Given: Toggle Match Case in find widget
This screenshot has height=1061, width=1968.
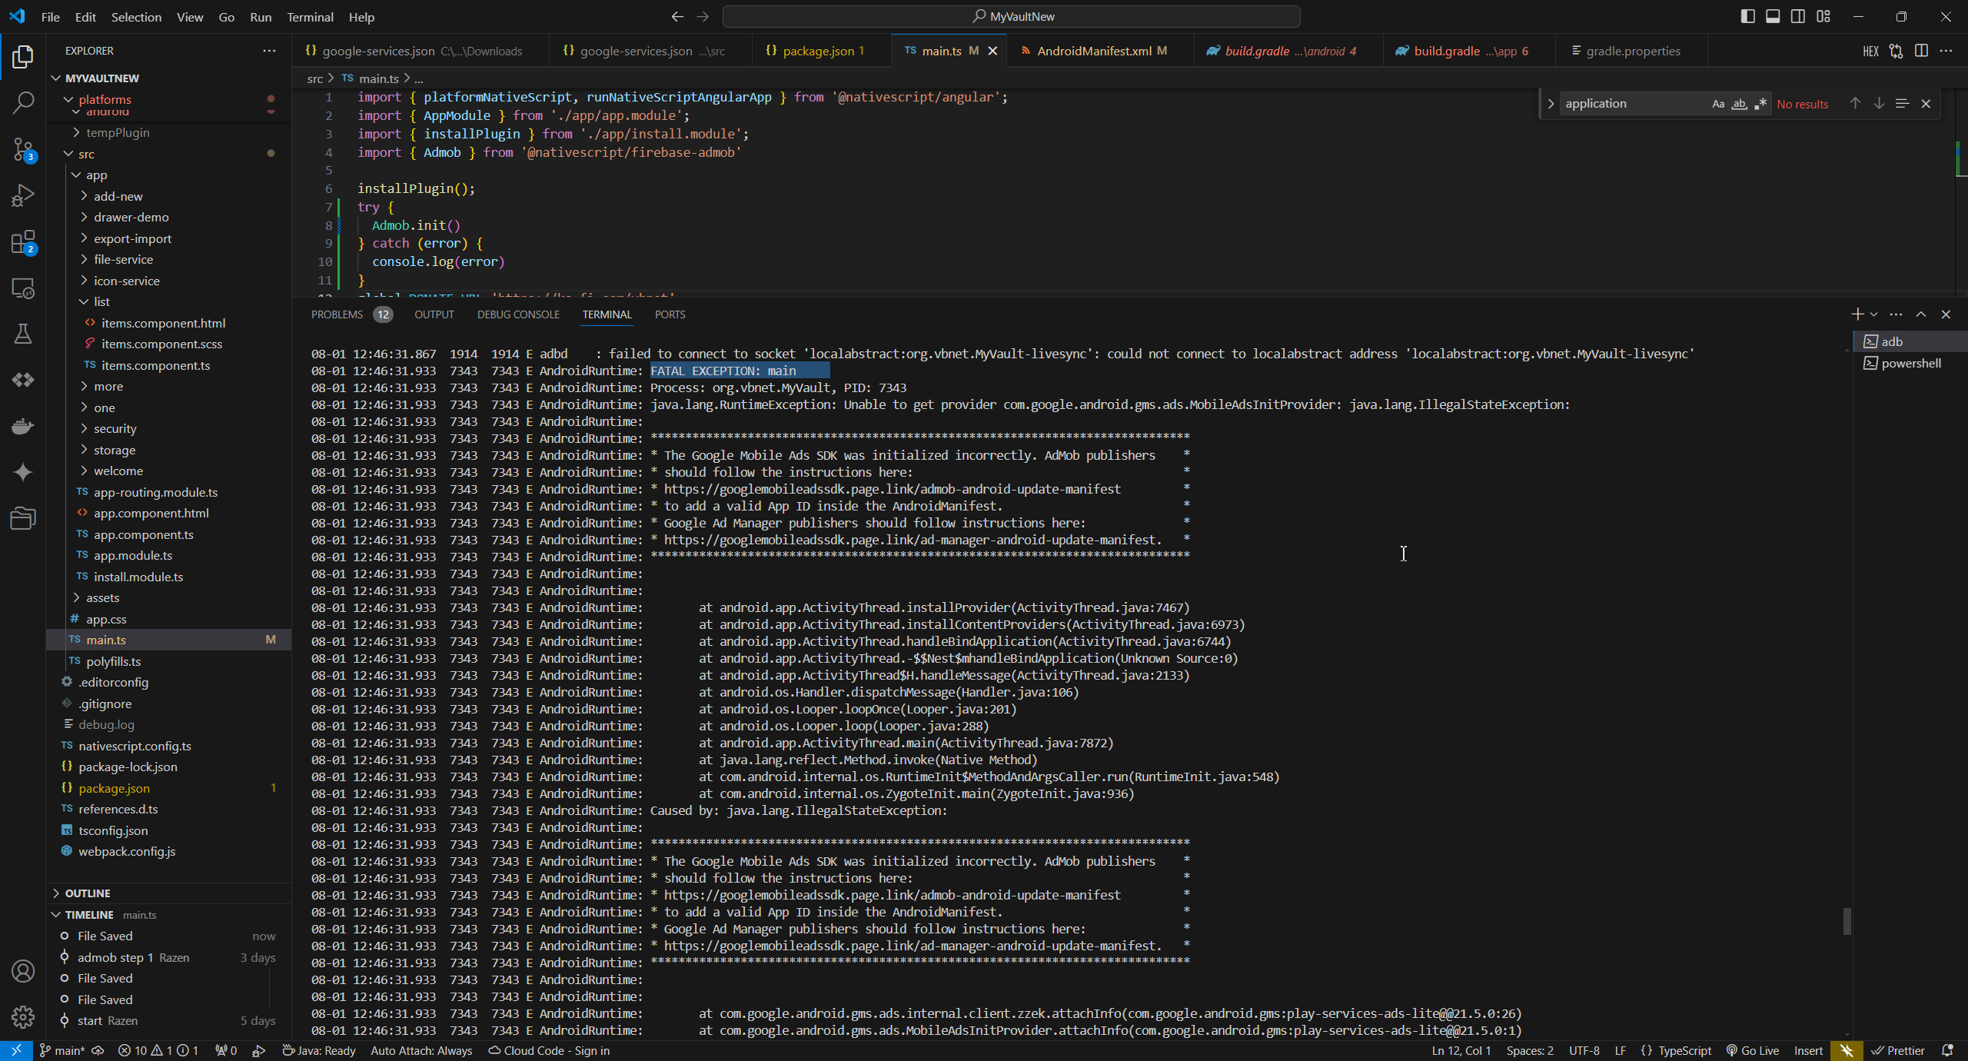Looking at the screenshot, I should tap(1718, 104).
